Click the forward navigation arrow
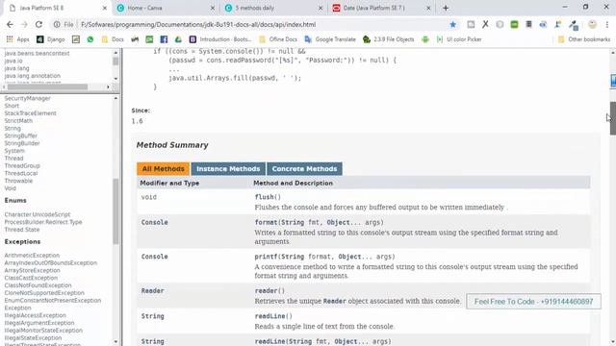The height and width of the screenshot is (346, 616). click(x=24, y=24)
